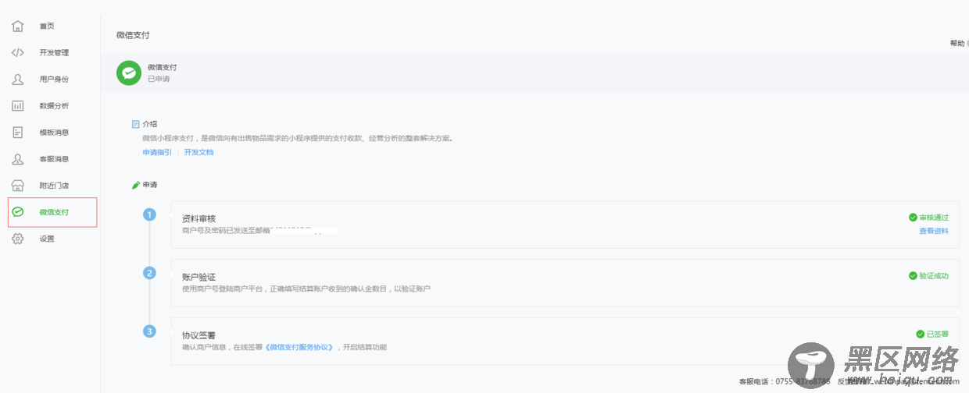The width and height of the screenshot is (969, 393).
Task: Open the 首页 menu item
Action: [48, 26]
